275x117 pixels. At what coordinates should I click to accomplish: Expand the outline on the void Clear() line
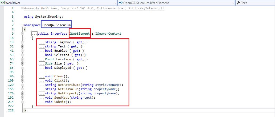[x=22, y=76]
